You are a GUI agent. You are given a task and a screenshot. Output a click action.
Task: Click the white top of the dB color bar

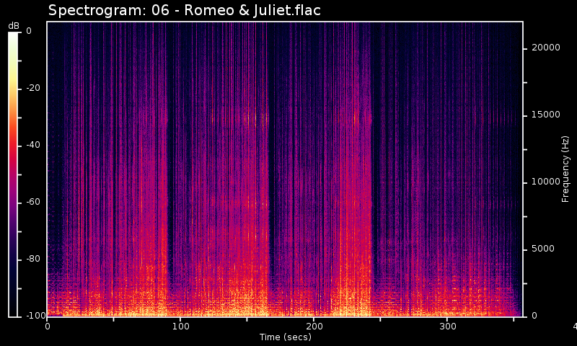[13, 36]
